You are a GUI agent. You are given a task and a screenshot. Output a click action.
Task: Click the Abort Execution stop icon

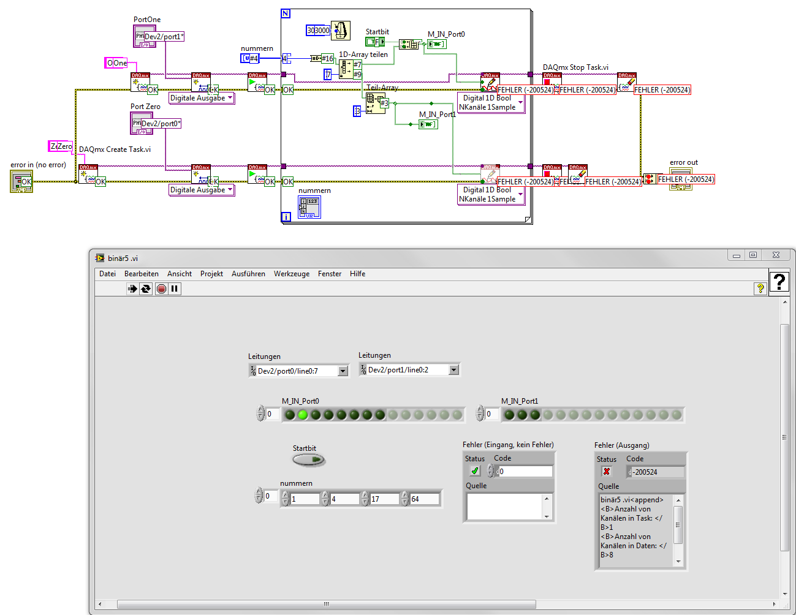click(x=161, y=289)
